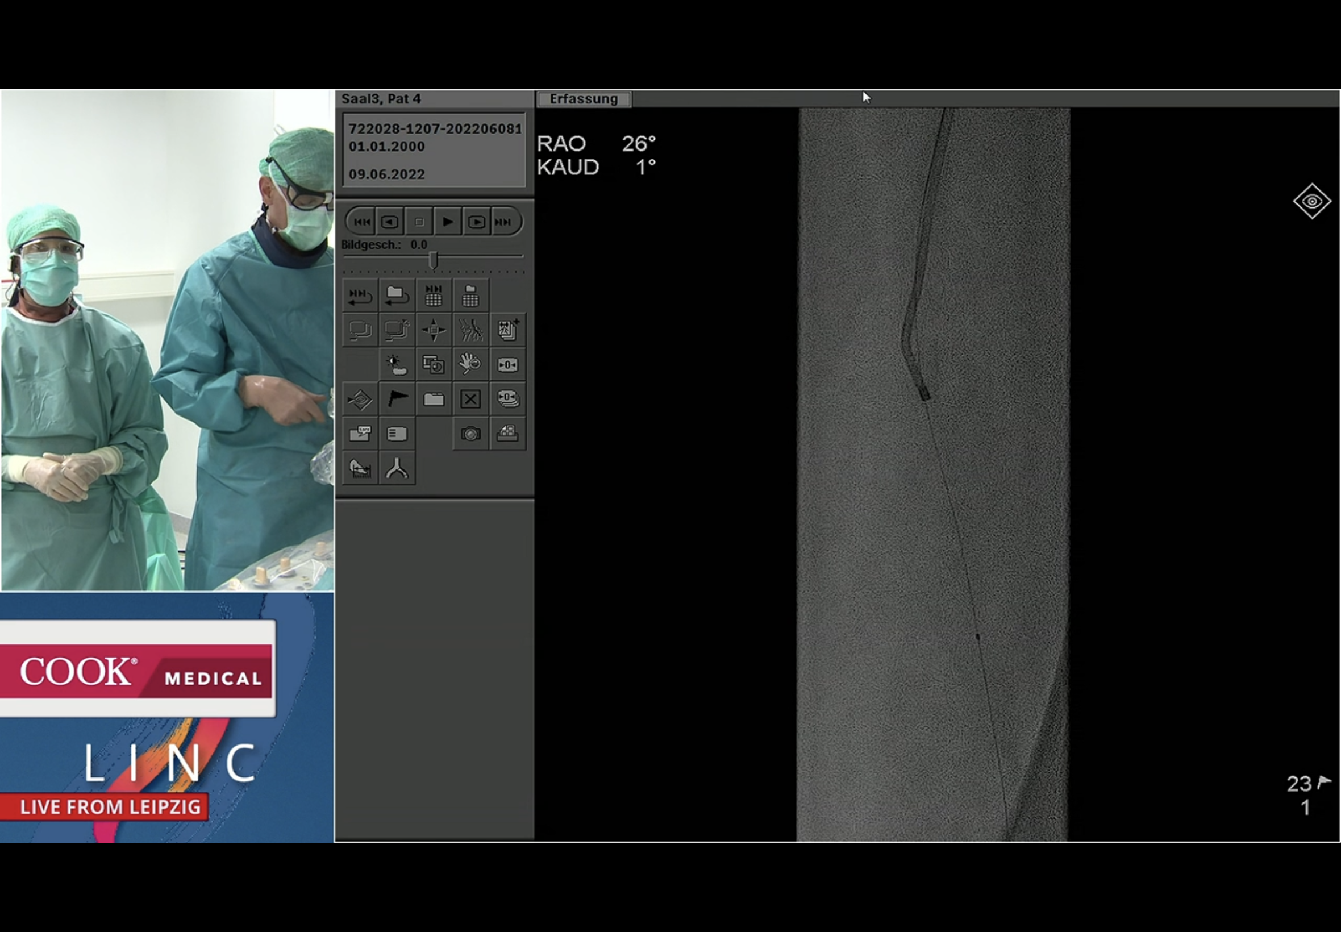Click the camera snapshot icon
The width and height of the screenshot is (1341, 932).
(470, 434)
